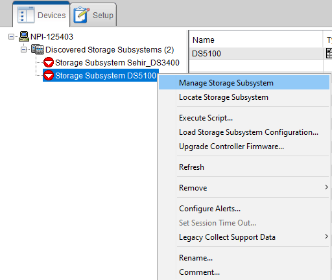
Task: Select Load Storage Subsystem Configuration...
Action: pos(244,132)
